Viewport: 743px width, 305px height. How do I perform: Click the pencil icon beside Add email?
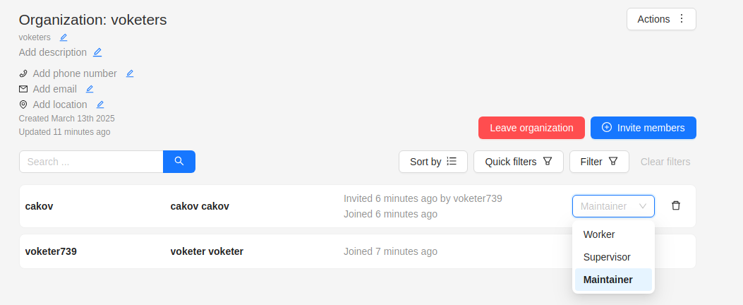click(90, 89)
